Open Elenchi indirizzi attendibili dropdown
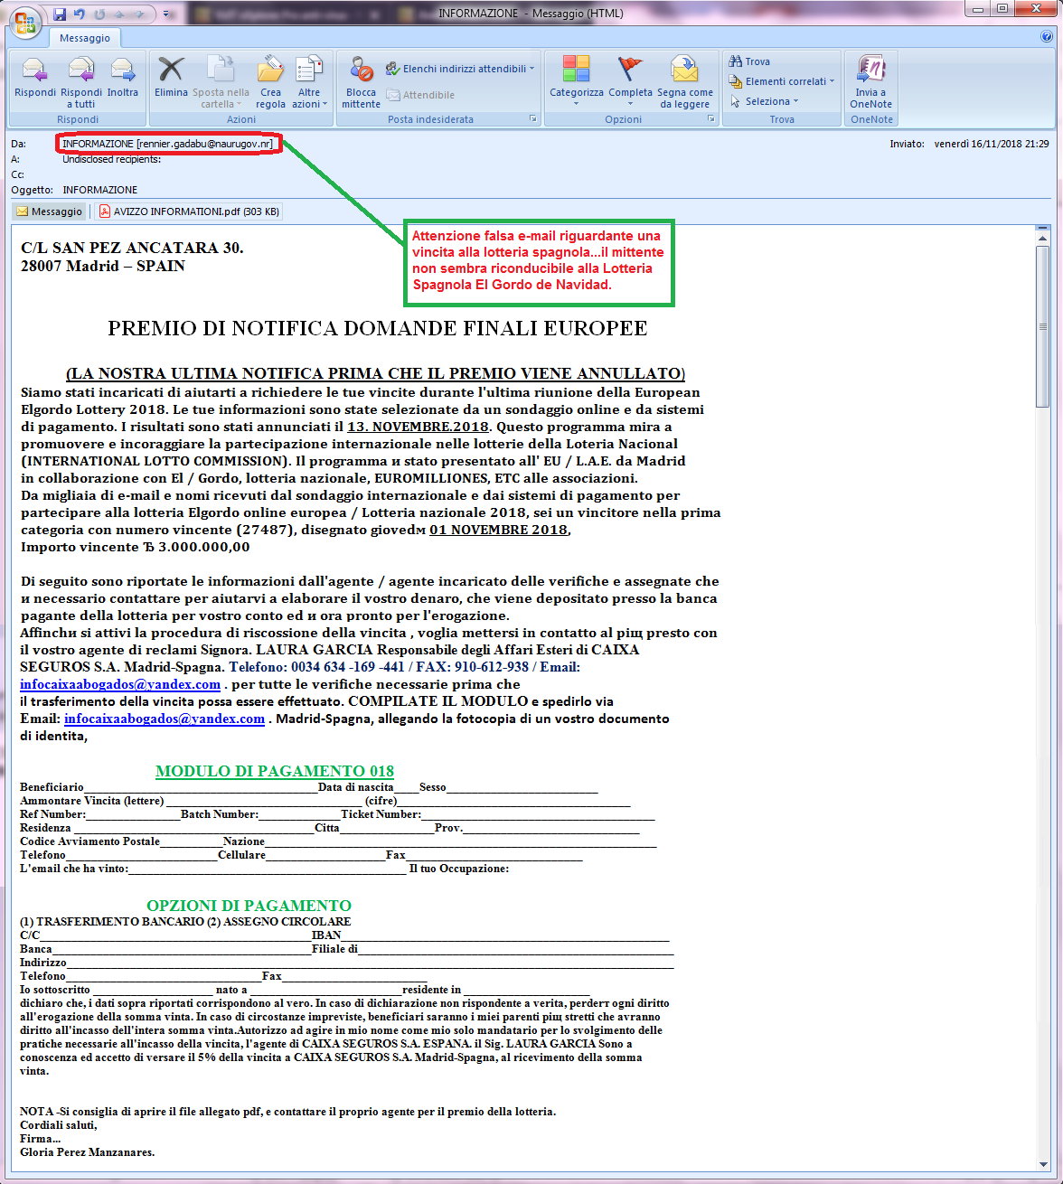1063x1184 pixels. pyautogui.click(x=460, y=69)
